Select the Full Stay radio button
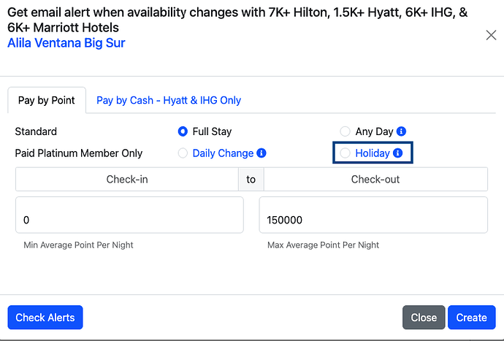504x341 pixels. (183, 131)
